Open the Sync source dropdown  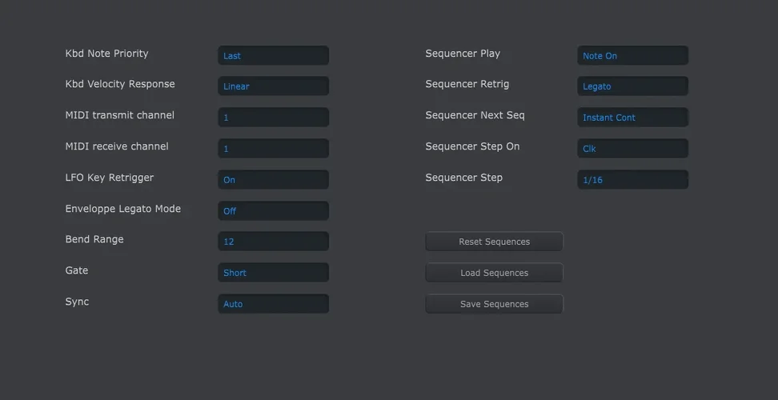pyautogui.click(x=273, y=304)
